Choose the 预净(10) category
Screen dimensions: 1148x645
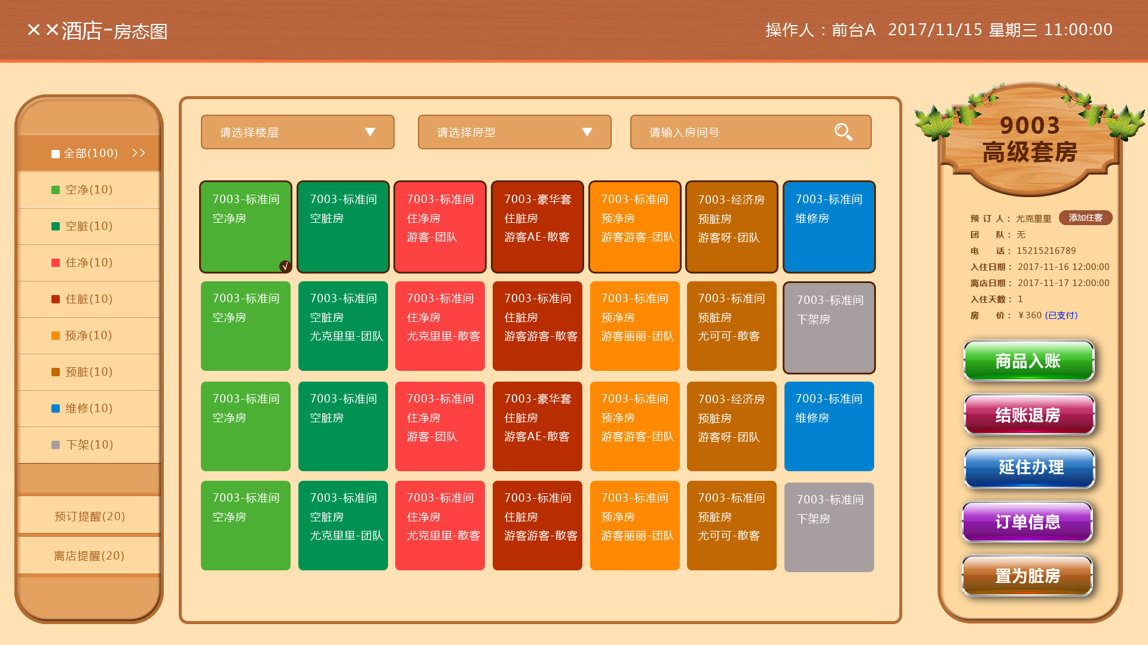(89, 336)
